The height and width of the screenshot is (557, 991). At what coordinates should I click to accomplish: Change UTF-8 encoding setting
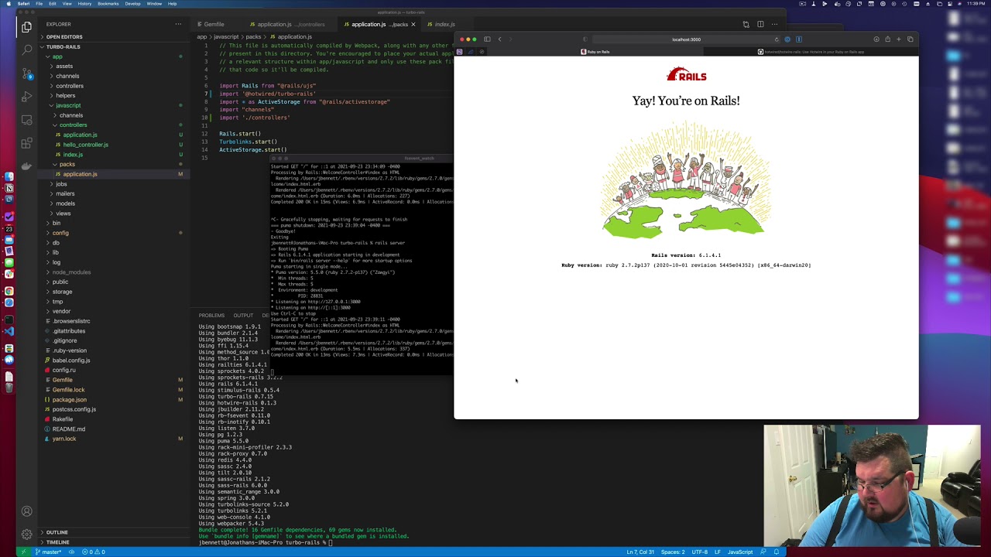699,552
